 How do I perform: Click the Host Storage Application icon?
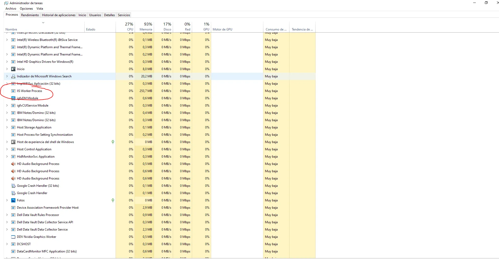pos(13,127)
